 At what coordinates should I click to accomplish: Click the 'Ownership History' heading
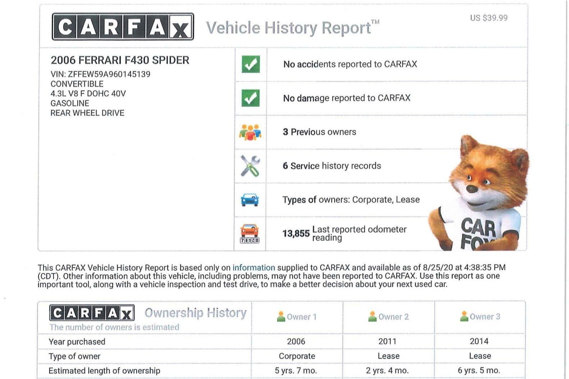[196, 313]
